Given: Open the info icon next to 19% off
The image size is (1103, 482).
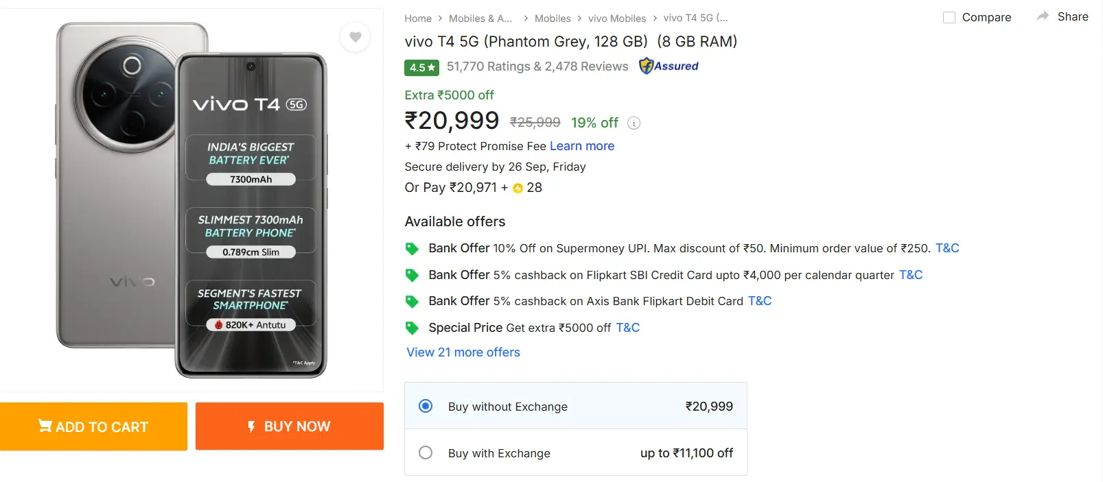Looking at the screenshot, I should click(x=634, y=123).
